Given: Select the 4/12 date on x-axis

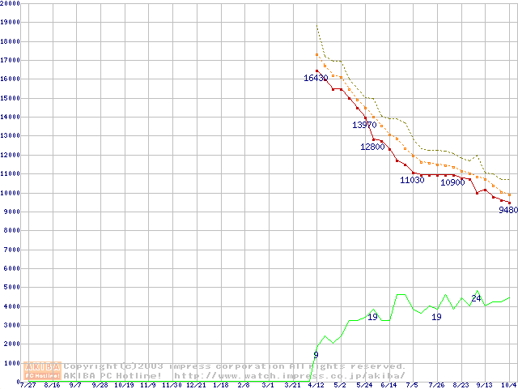Looking at the screenshot, I should 316,386.
